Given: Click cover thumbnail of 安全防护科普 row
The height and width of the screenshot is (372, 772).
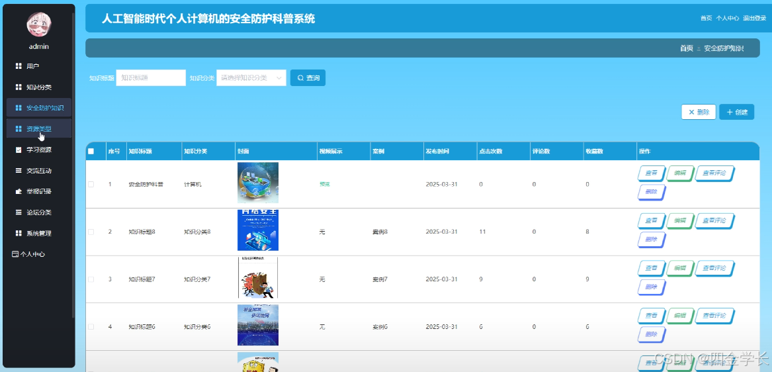Looking at the screenshot, I should click(258, 183).
